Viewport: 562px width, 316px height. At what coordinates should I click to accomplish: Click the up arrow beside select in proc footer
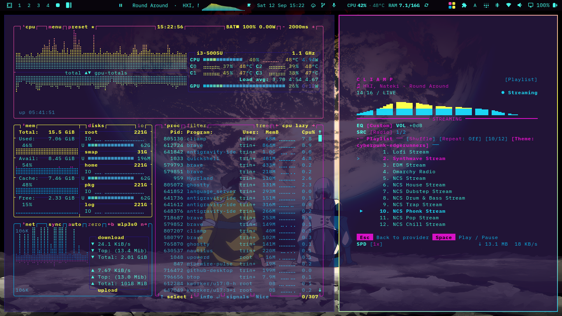tap(162, 297)
